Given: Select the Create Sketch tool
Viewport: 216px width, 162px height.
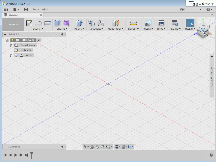Looking at the screenshot, I should (x=29, y=23).
